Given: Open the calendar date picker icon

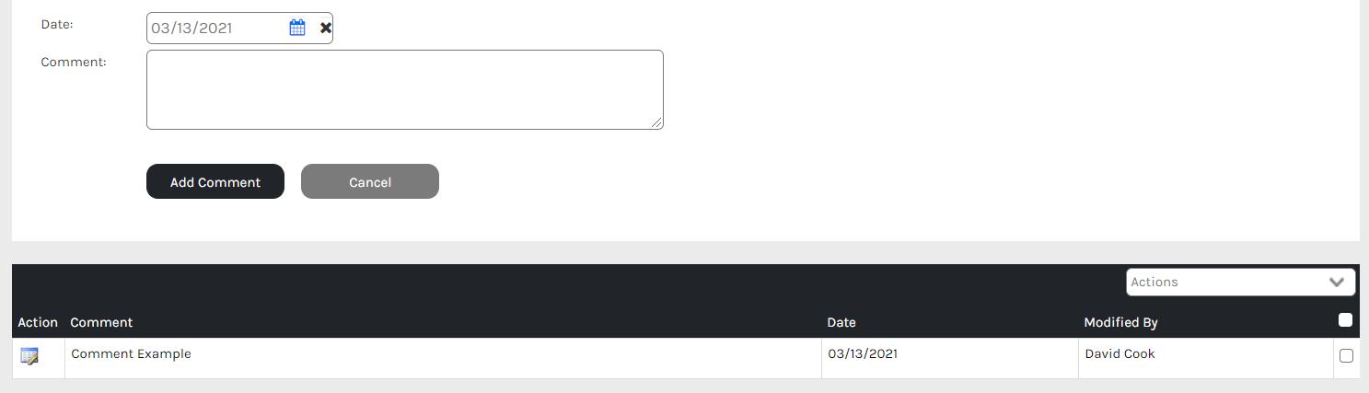Looking at the screenshot, I should coord(297,28).
